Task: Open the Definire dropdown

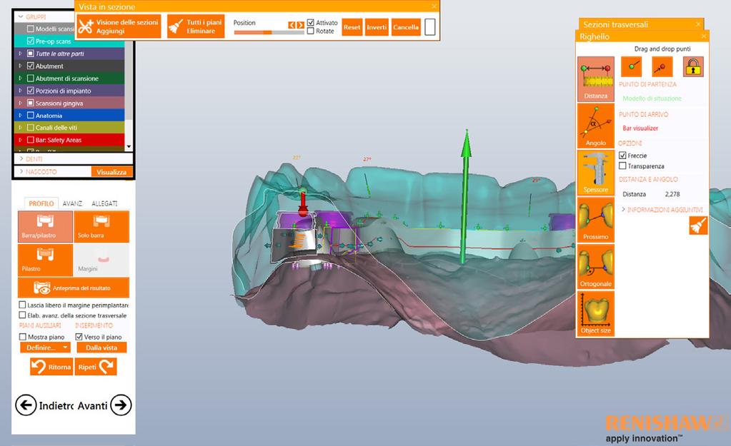Action: (x=45, y=348)
